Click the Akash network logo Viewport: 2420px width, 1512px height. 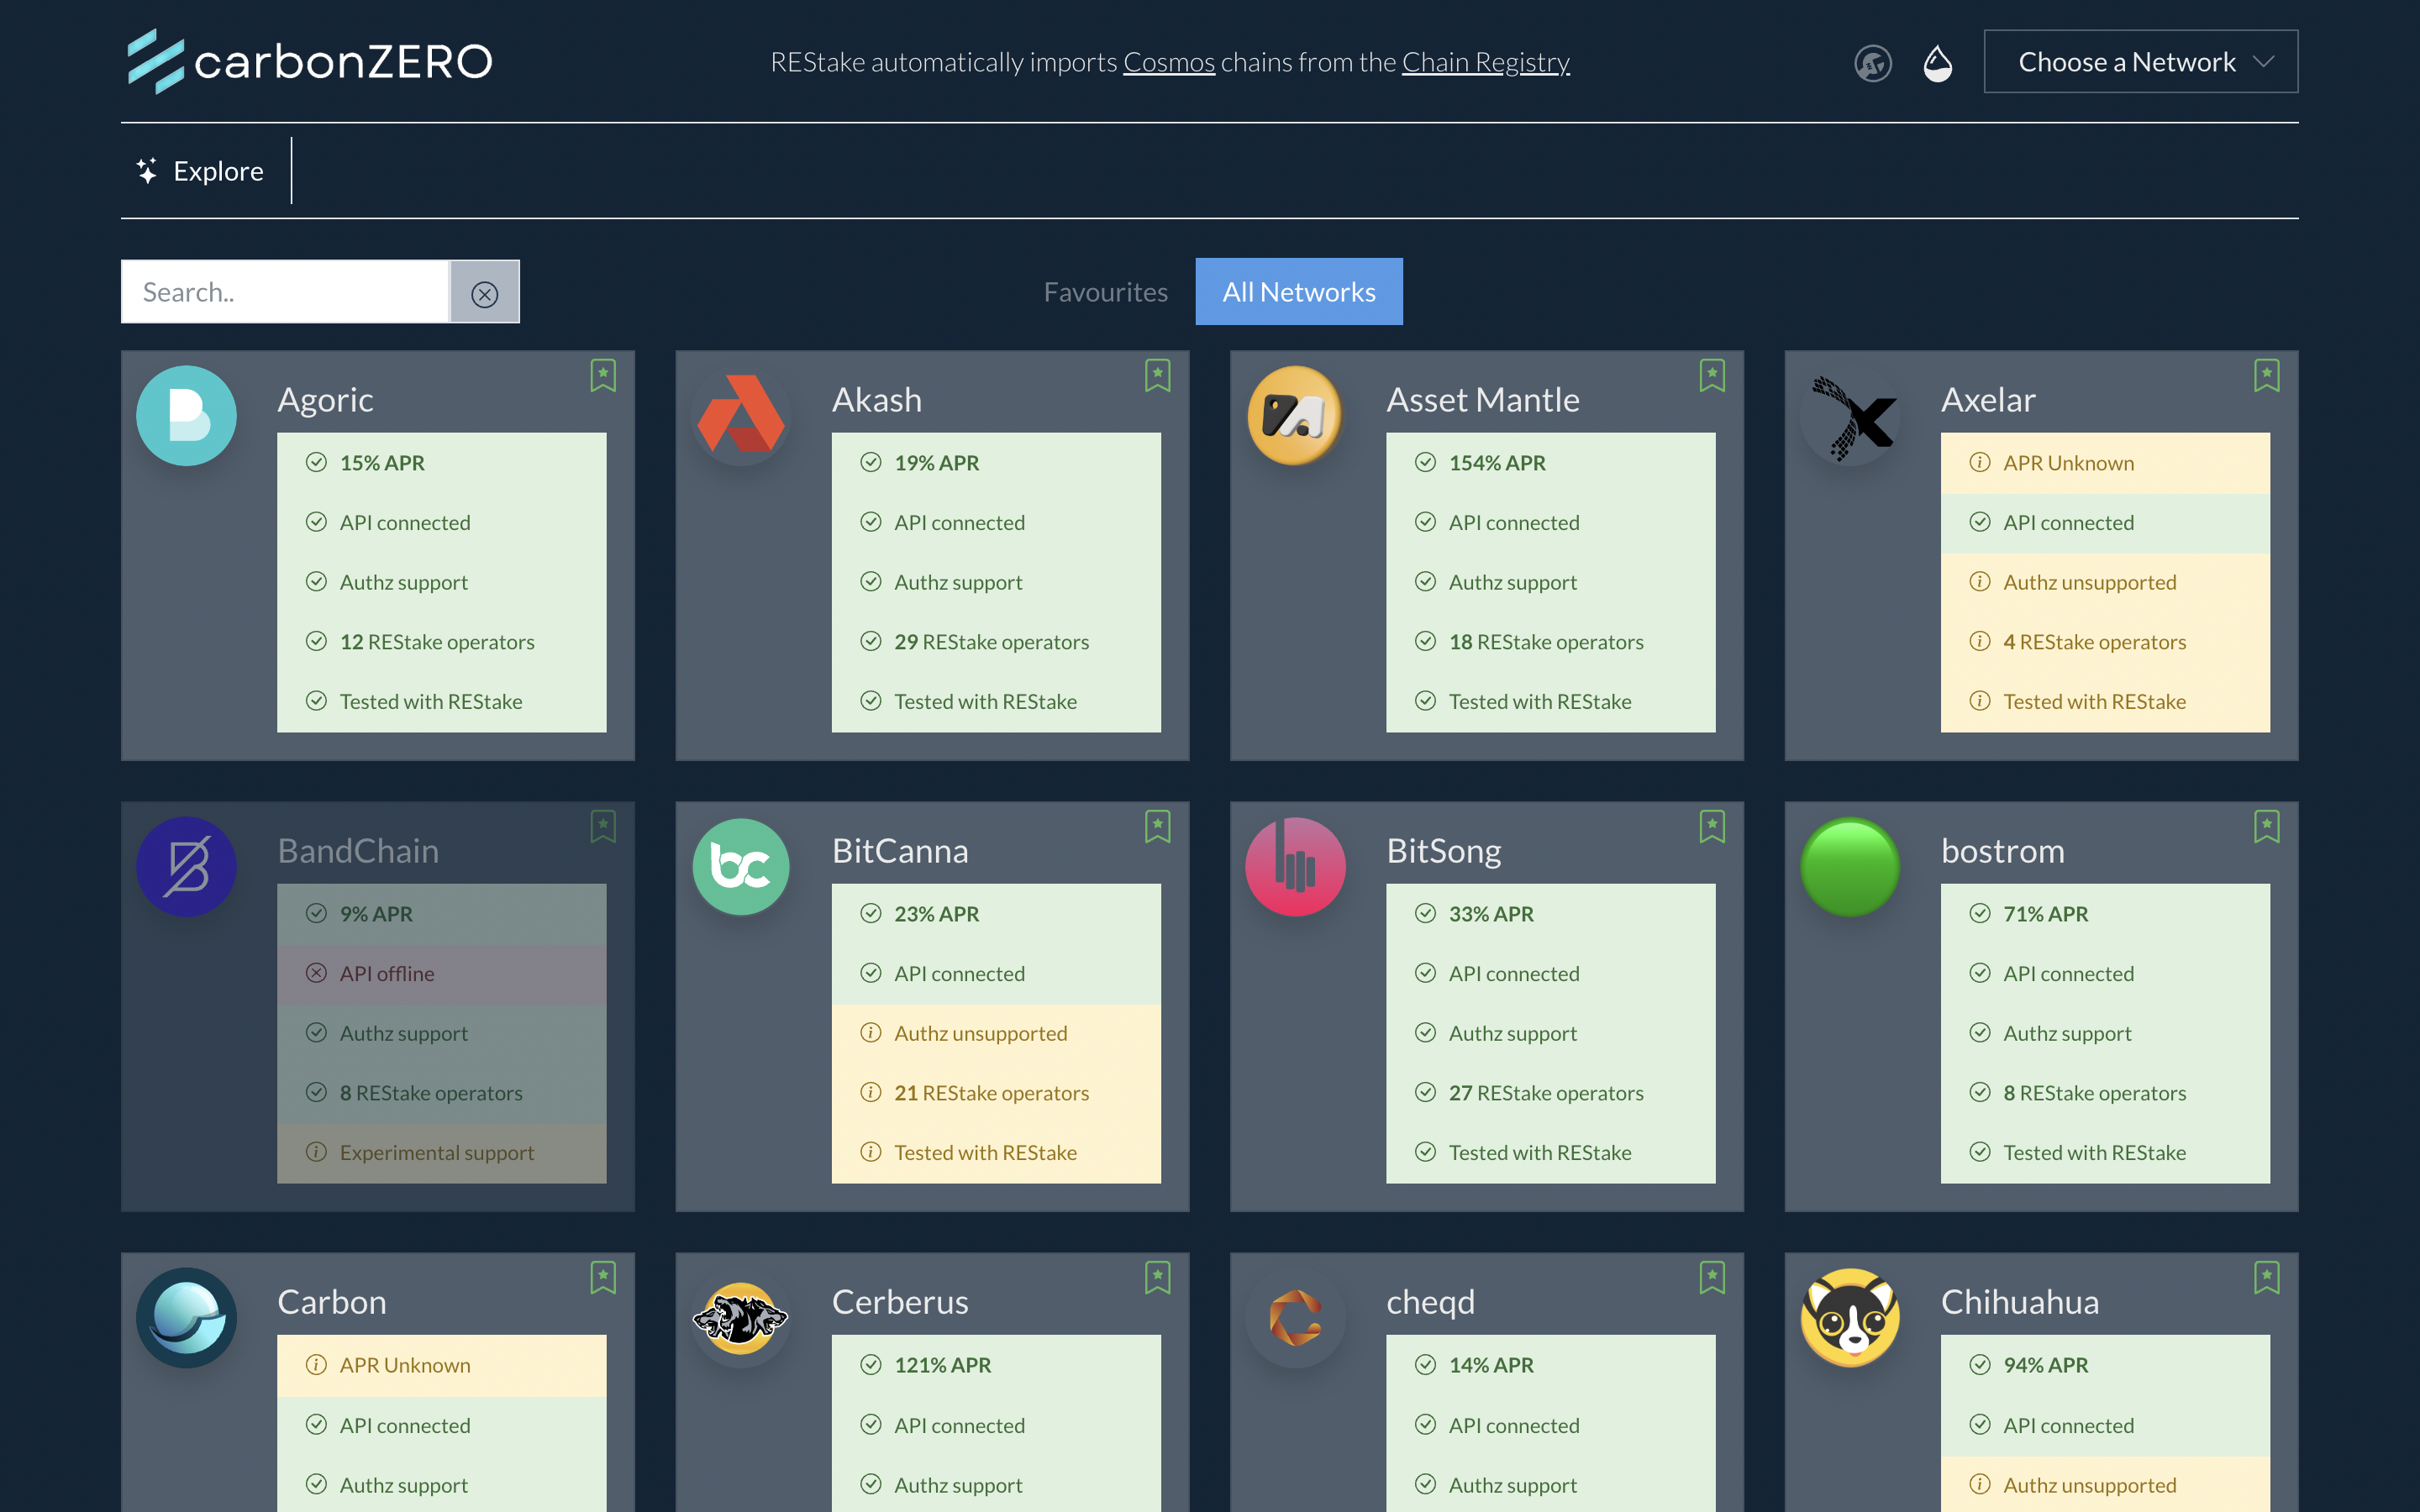point(741,416)
